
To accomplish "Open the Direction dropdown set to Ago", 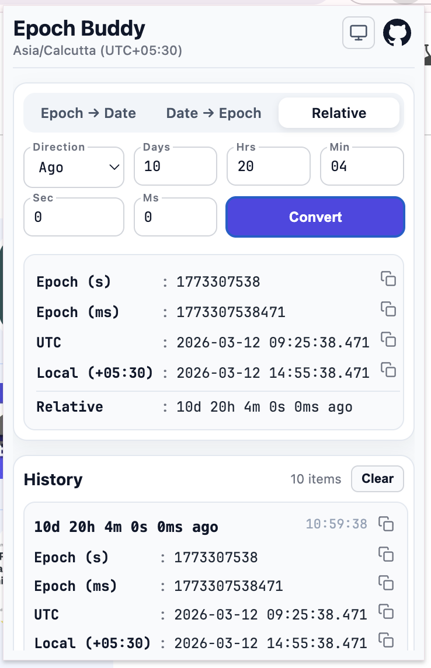I will point(74,168).
